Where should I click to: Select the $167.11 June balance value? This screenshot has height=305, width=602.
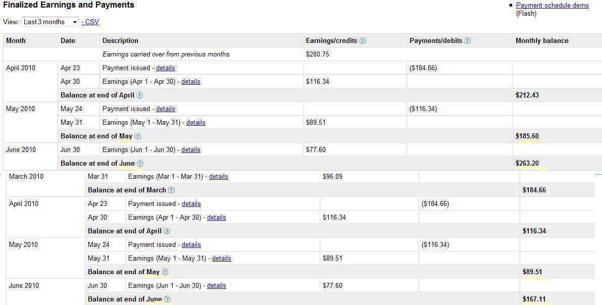coord(534,299)
